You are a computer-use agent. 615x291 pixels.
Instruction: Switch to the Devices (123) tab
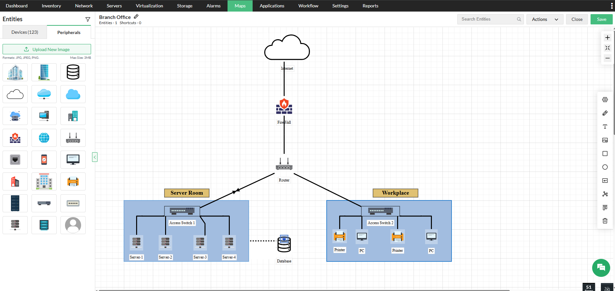[x=24, y=32]
